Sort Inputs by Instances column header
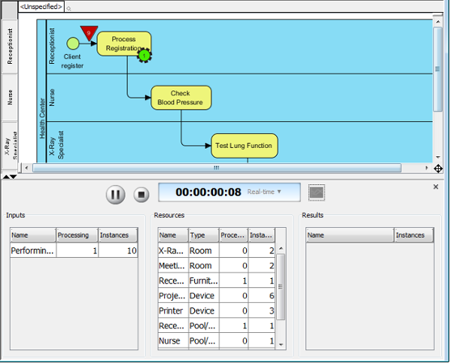This screenshot has width=450, height=363. pyautogui.click(x=118, y=235)
